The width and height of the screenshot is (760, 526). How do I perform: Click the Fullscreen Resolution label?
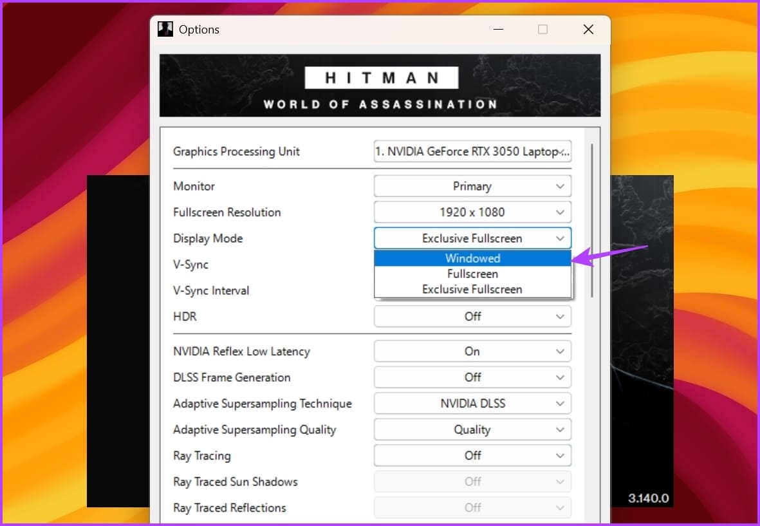[227, 212]
